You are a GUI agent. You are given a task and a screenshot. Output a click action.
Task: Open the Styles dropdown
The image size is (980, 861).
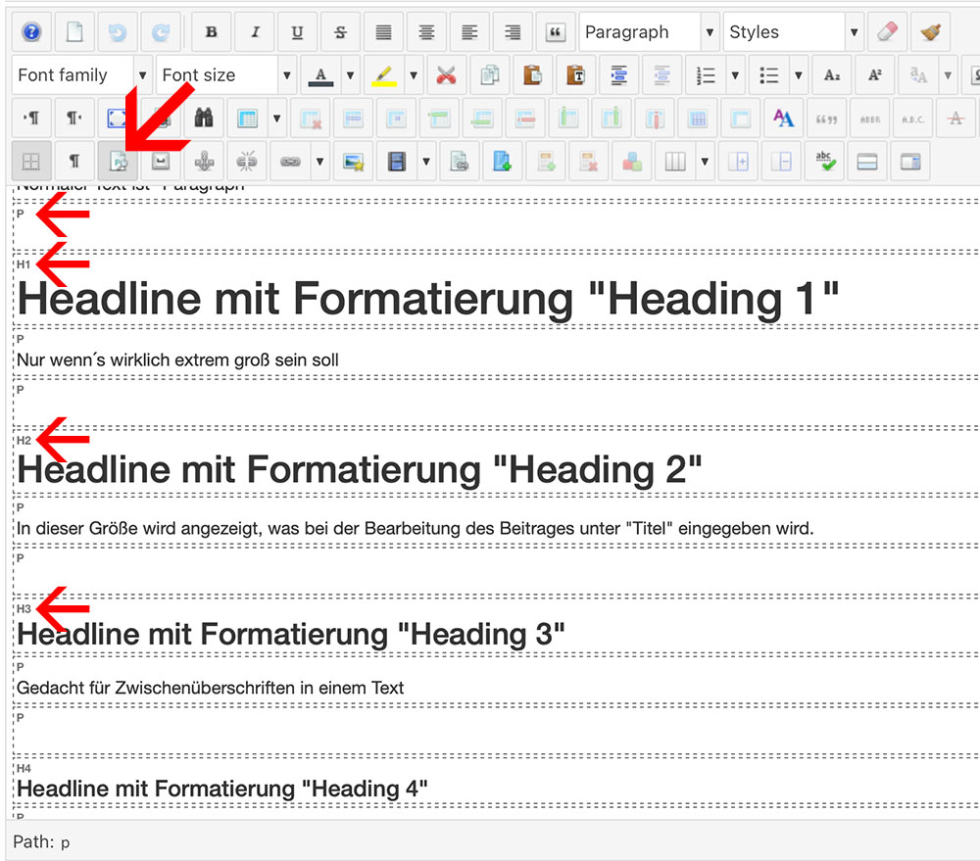(794, 32)
